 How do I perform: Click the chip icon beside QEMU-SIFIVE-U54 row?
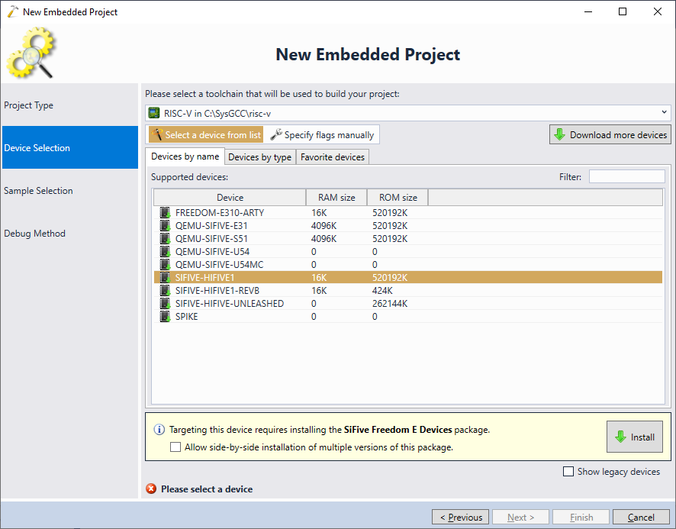click(165, 251)
